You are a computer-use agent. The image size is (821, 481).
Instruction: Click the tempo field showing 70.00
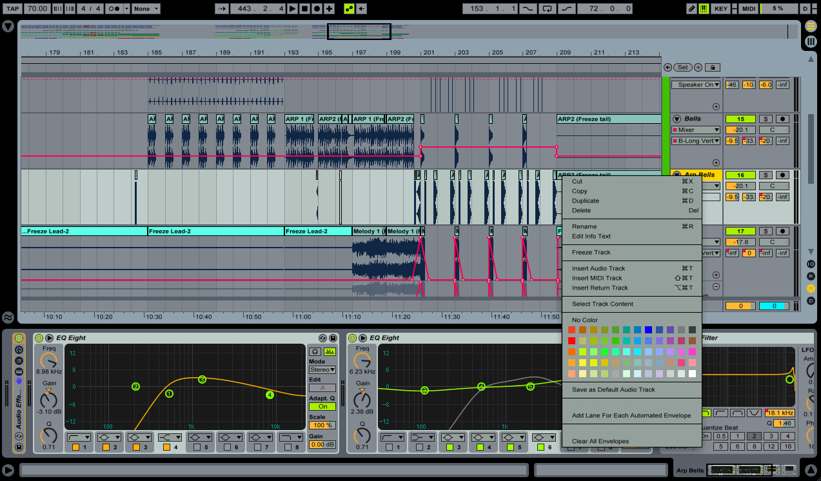coord(37,8)
